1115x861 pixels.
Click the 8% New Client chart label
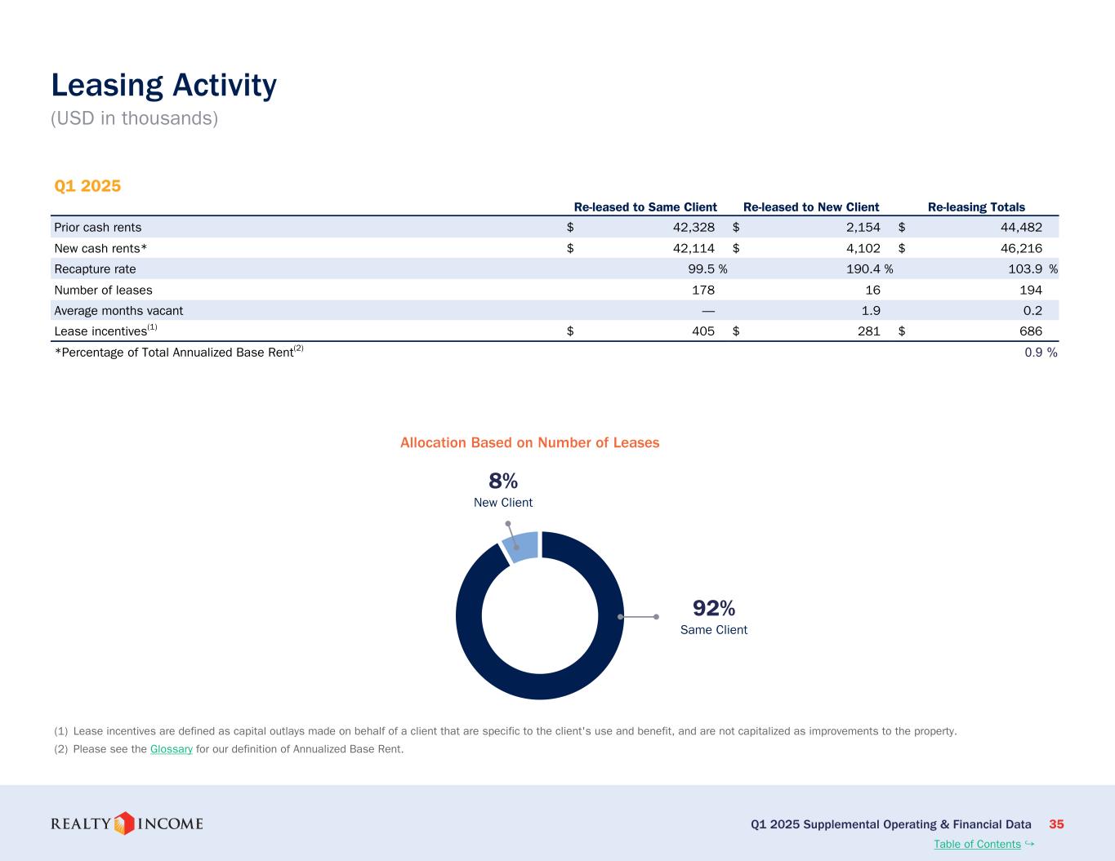click(503, 490)
